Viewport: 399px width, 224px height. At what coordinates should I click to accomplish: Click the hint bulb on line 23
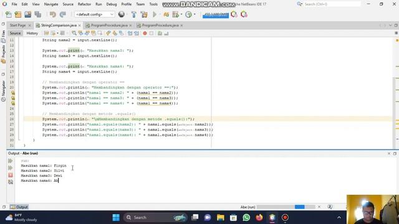click(x=12, y=103)
